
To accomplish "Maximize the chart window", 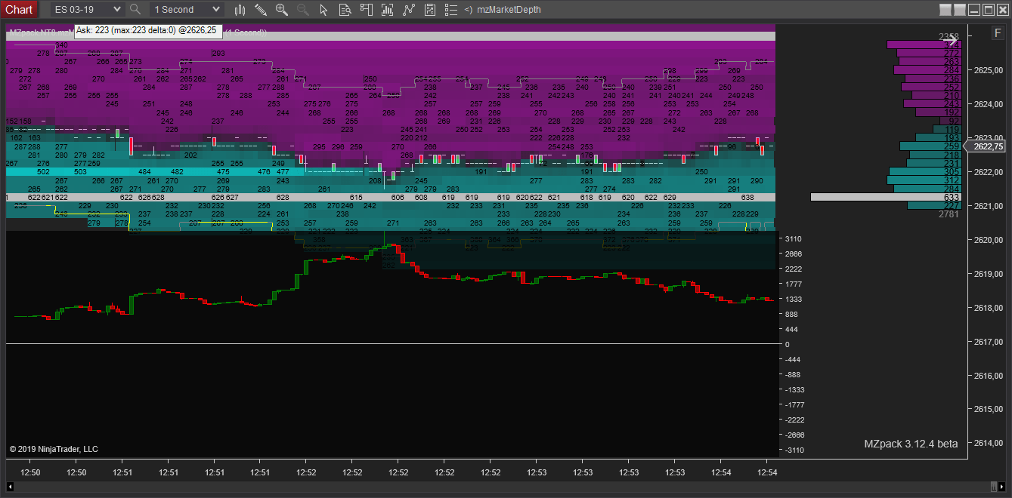I will pos(989,10).
